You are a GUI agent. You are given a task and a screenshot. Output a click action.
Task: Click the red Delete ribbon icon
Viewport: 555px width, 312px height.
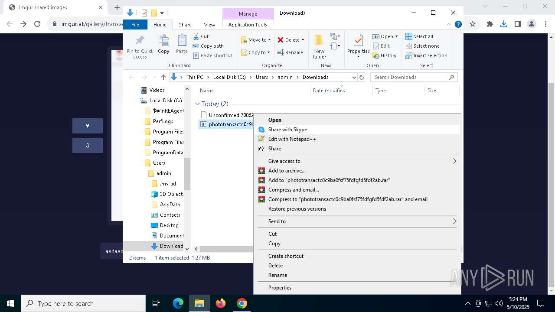(x=291, y=40)
